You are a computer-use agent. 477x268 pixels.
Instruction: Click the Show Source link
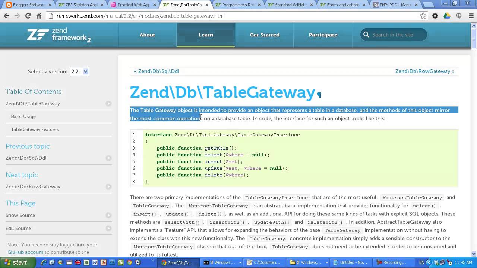pos(20,216)
